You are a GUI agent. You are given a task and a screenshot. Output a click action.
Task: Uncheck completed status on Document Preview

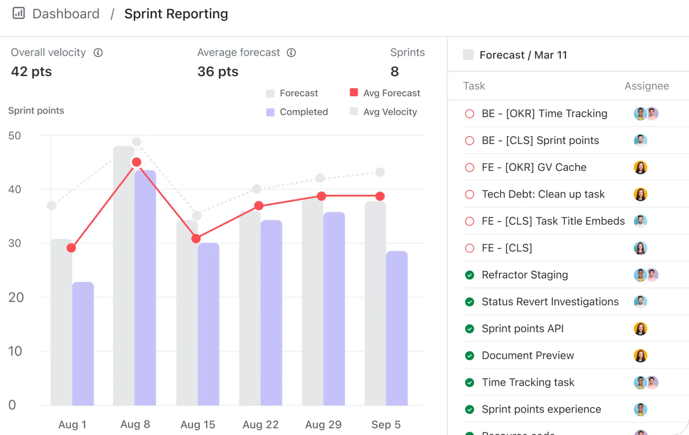click(470, 356)
